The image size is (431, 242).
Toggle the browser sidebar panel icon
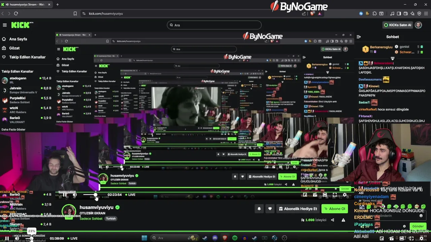[x=399, y=13]
